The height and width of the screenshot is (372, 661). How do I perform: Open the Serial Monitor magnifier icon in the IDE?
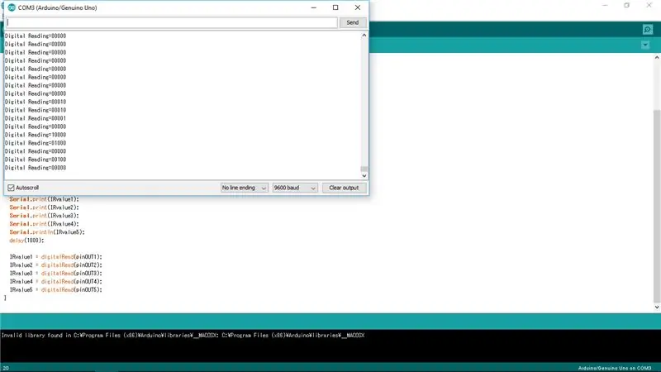(x=648, y=30)
